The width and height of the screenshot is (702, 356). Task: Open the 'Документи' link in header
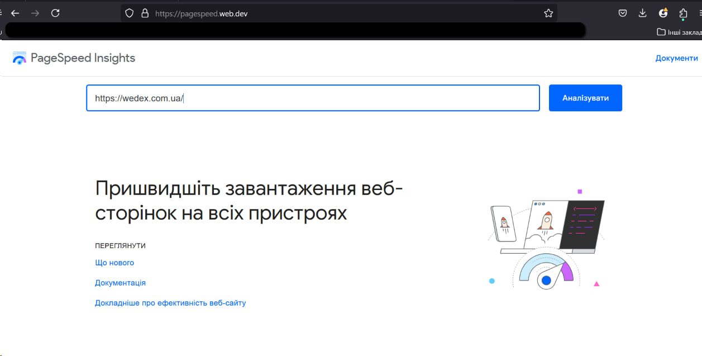(x=676, y=58)
